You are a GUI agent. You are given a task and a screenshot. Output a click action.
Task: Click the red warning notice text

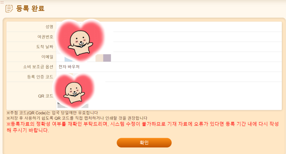143,127
